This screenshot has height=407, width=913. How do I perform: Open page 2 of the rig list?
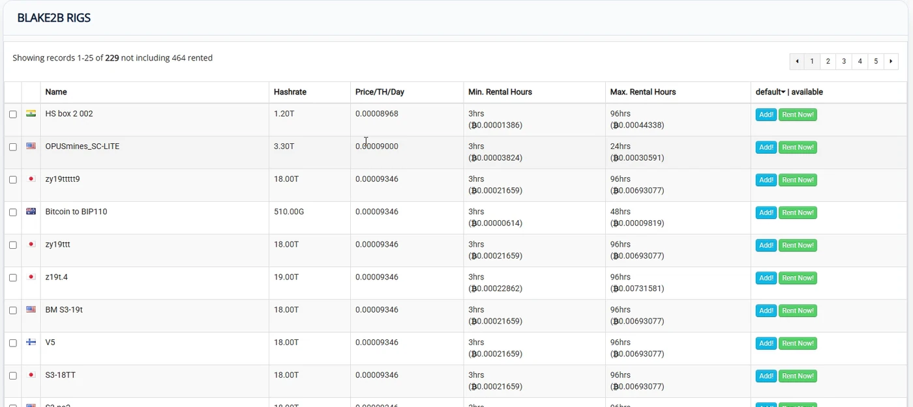(x=828, y=61)
